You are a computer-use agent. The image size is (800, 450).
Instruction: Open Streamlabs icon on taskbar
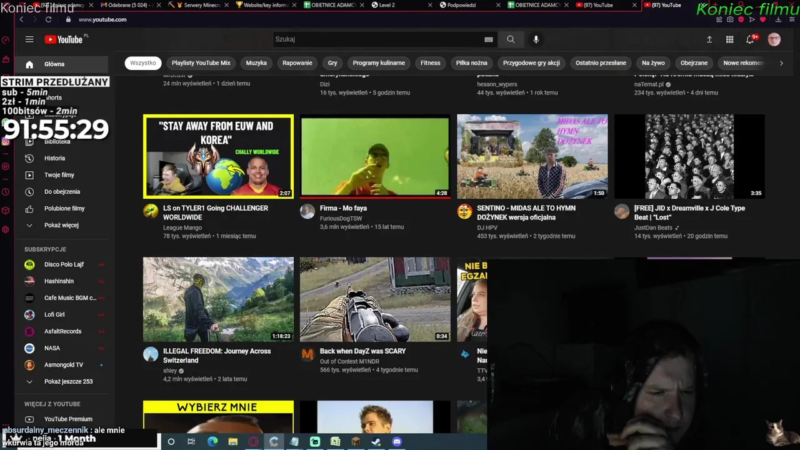point(315,442)
